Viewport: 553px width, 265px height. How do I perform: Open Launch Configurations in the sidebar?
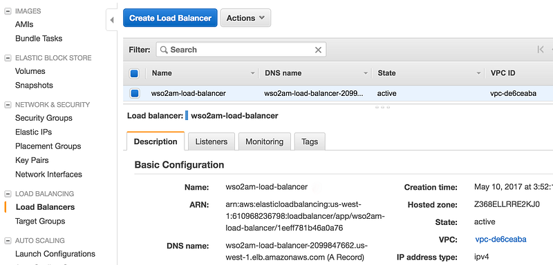click(x=55, y=254)
